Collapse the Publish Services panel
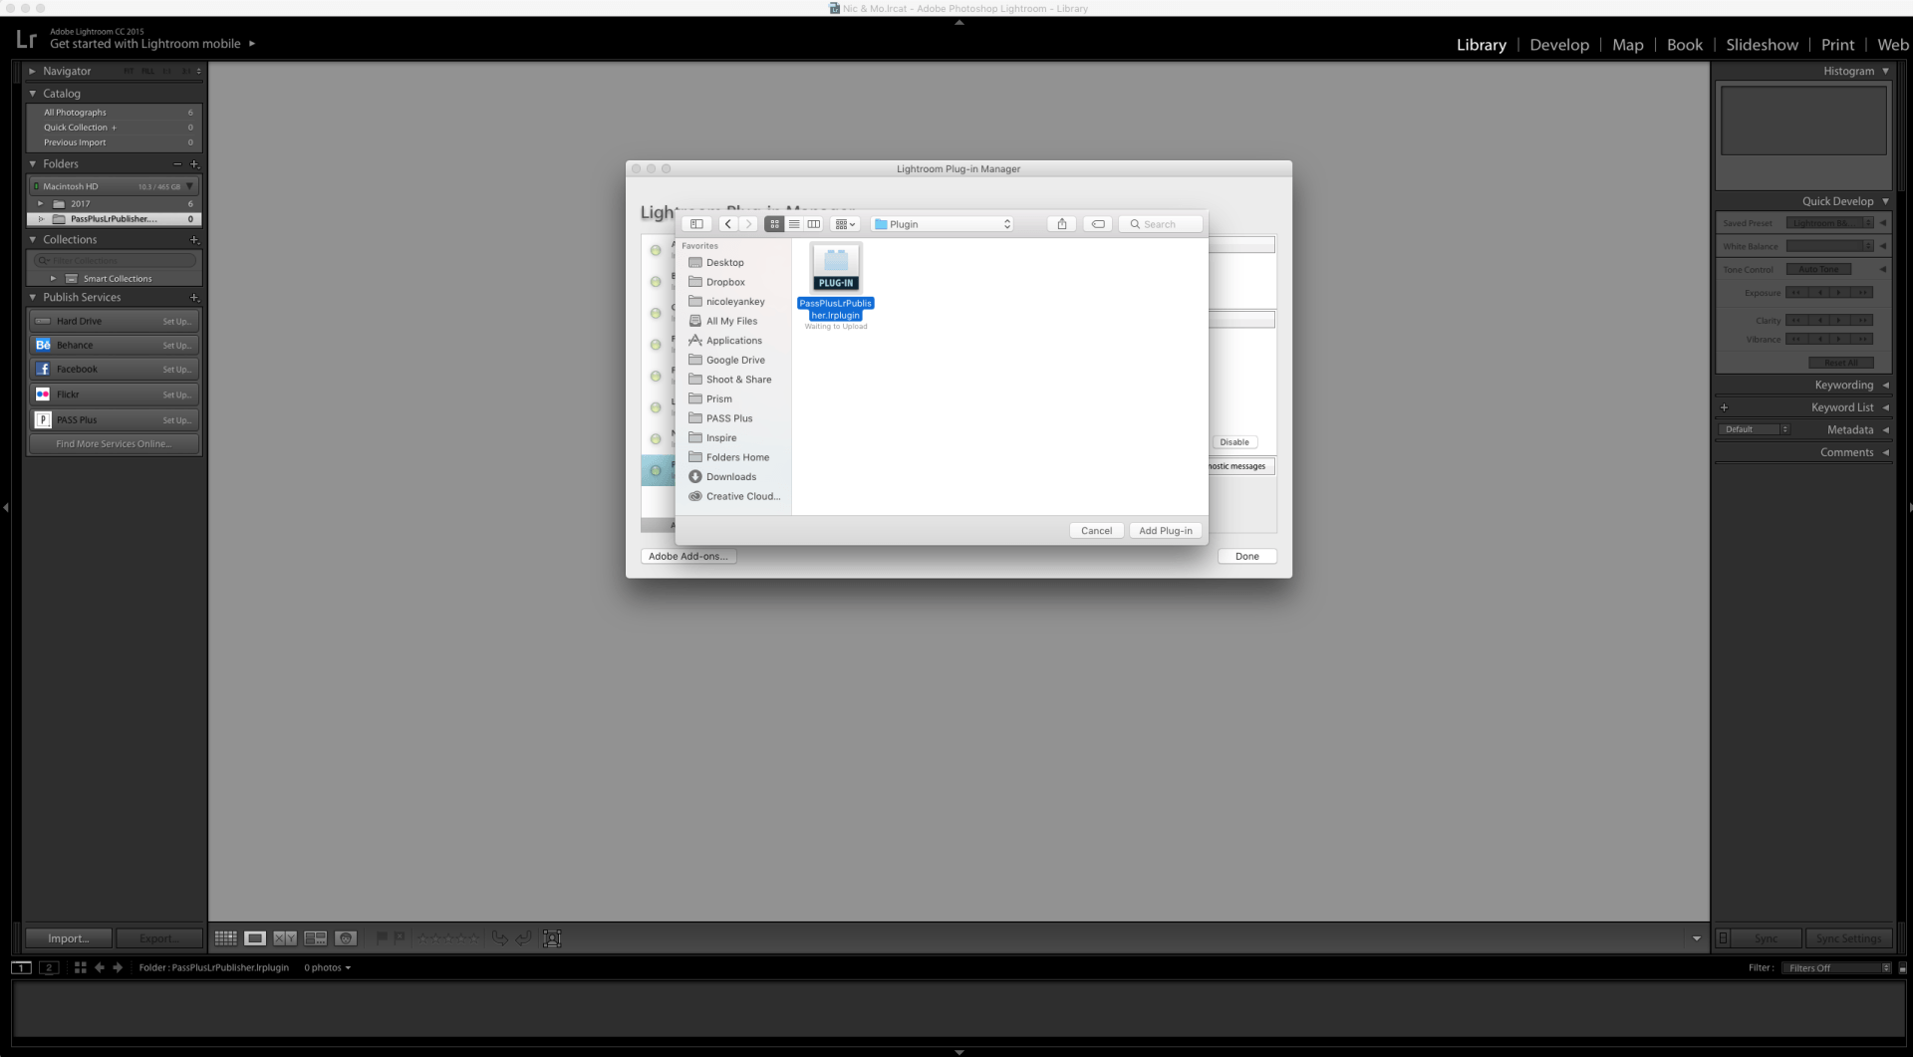The width and height of the screenshot is (1913, 1057). tap(32, 298)
